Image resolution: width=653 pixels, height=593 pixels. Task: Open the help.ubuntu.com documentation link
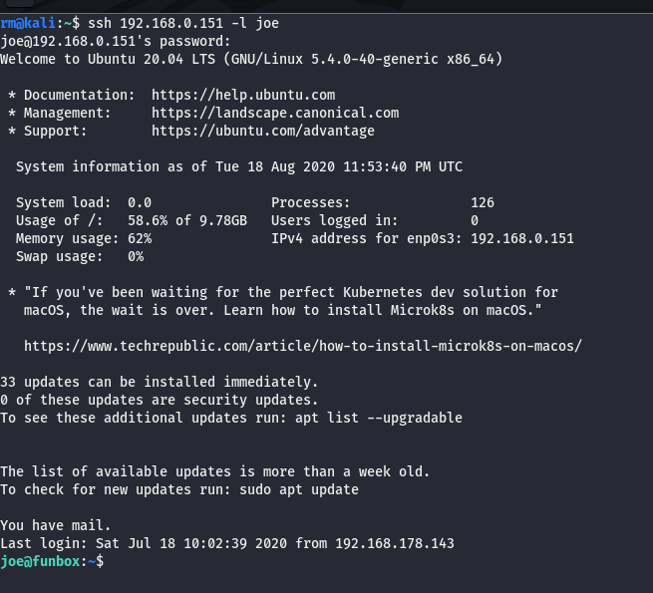243,95
